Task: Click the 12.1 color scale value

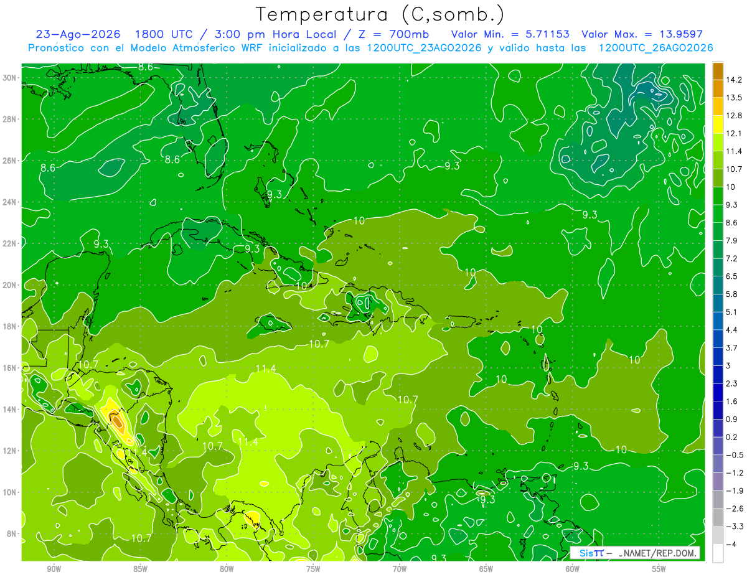Action: (x=734, y=133)
